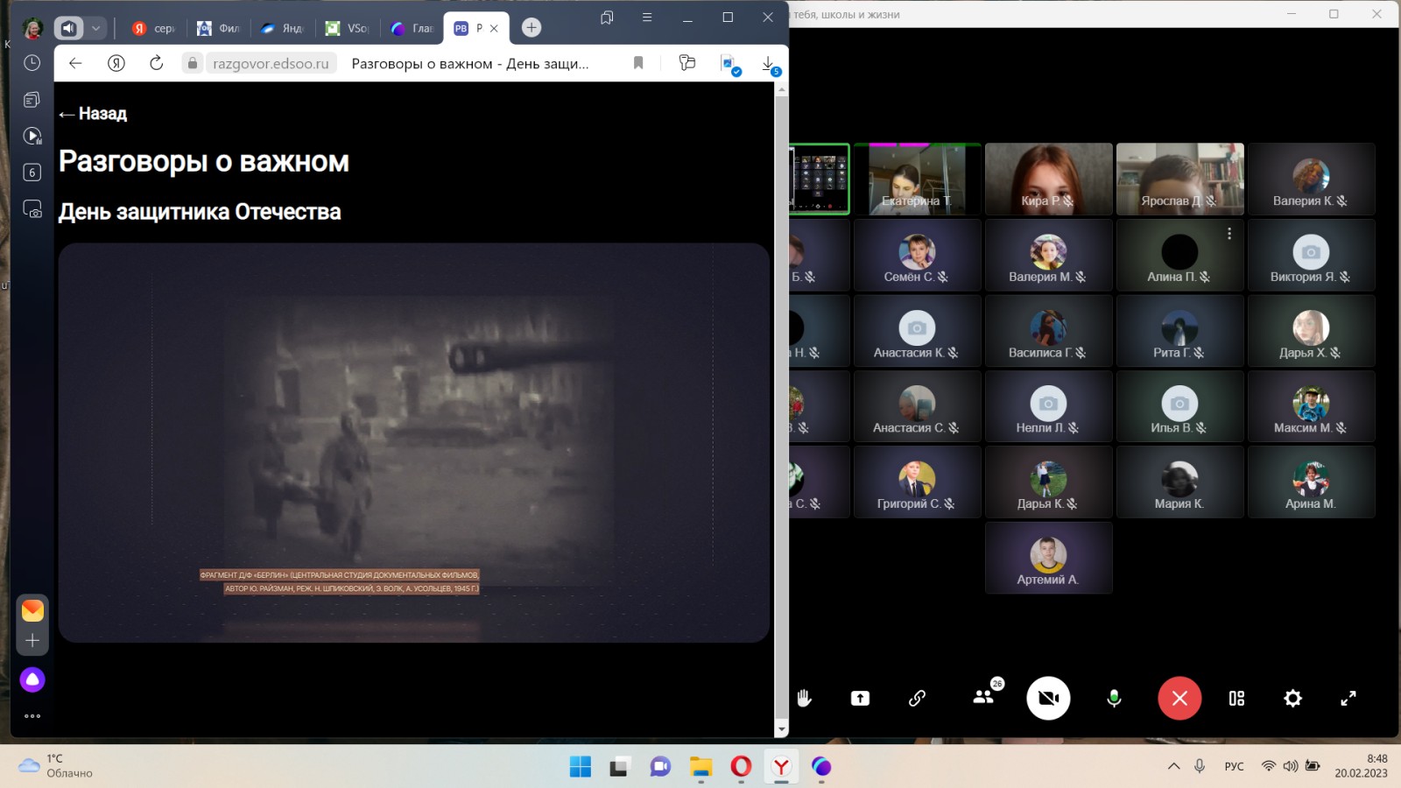Open the Yandex home button in toolbar
This screenshot has width=1401, height=788.
(116, 63)
